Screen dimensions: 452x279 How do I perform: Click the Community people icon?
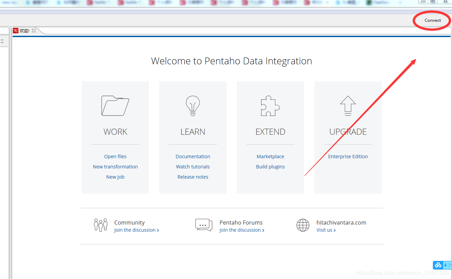click(x=101, y=225)
